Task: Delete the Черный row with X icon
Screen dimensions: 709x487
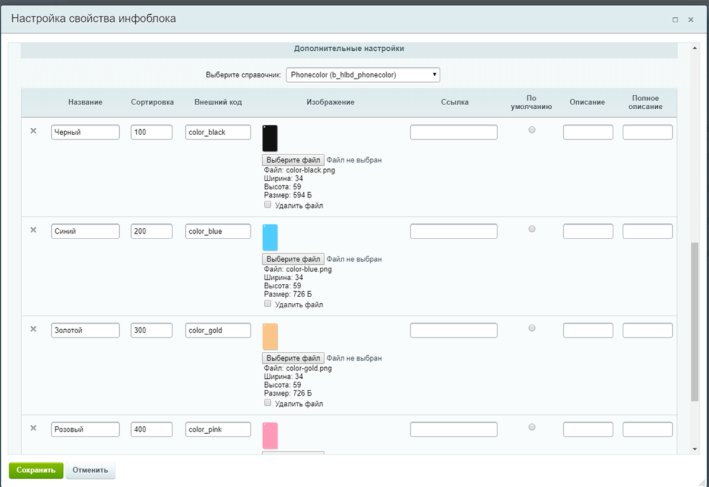Action: point(34,131)
